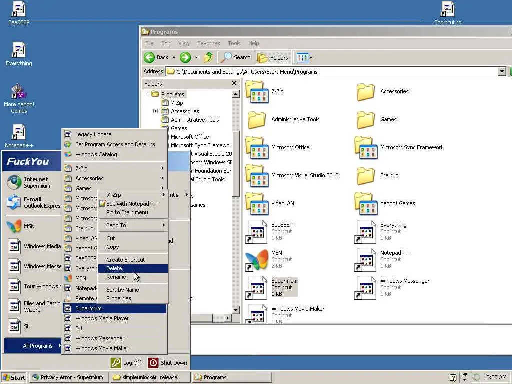The width and height of the screenshot is (512, 384).
Task: Click Windows Catalog in All Programs list
Action: pos(114,154)
